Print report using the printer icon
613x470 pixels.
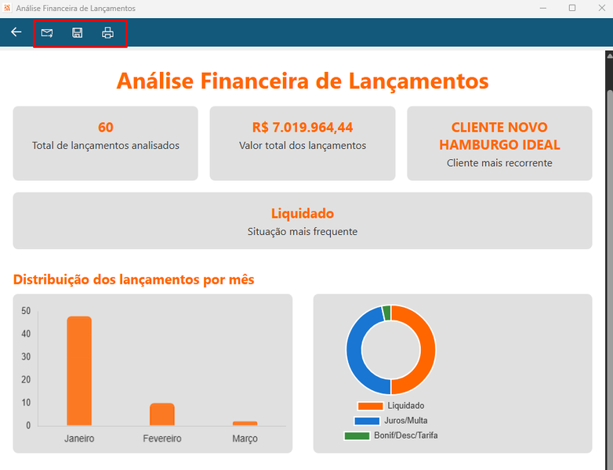107,33
